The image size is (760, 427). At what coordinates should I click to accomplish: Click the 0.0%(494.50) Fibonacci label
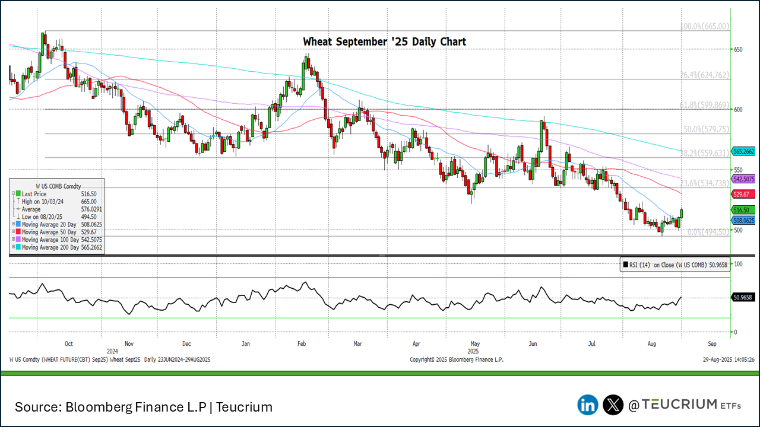coord(708,232)
